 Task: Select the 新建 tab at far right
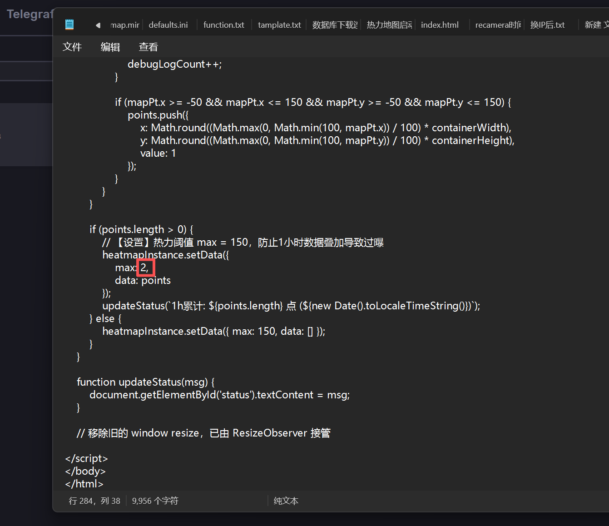point(596,25)
